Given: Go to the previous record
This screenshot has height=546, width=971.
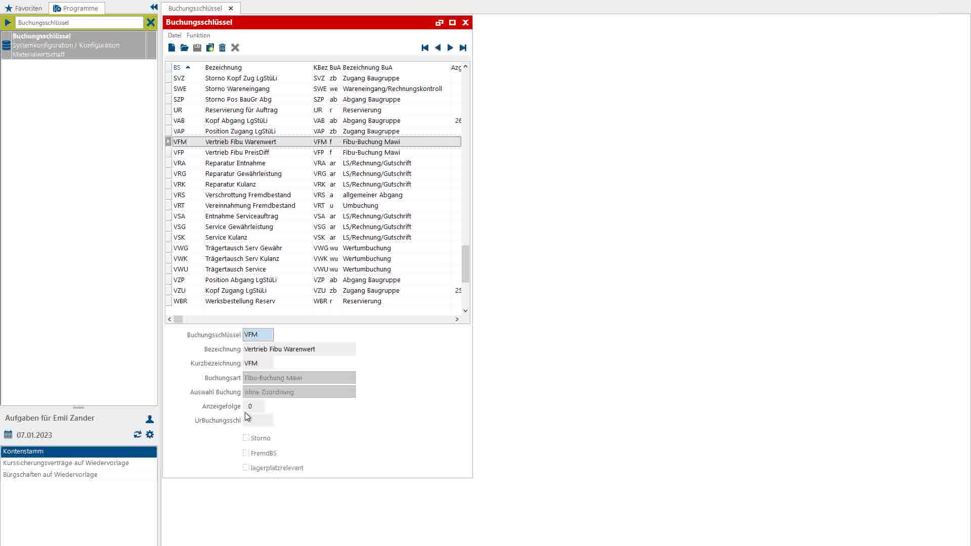Looking at the screenshot, I should [x=438, y=48].
